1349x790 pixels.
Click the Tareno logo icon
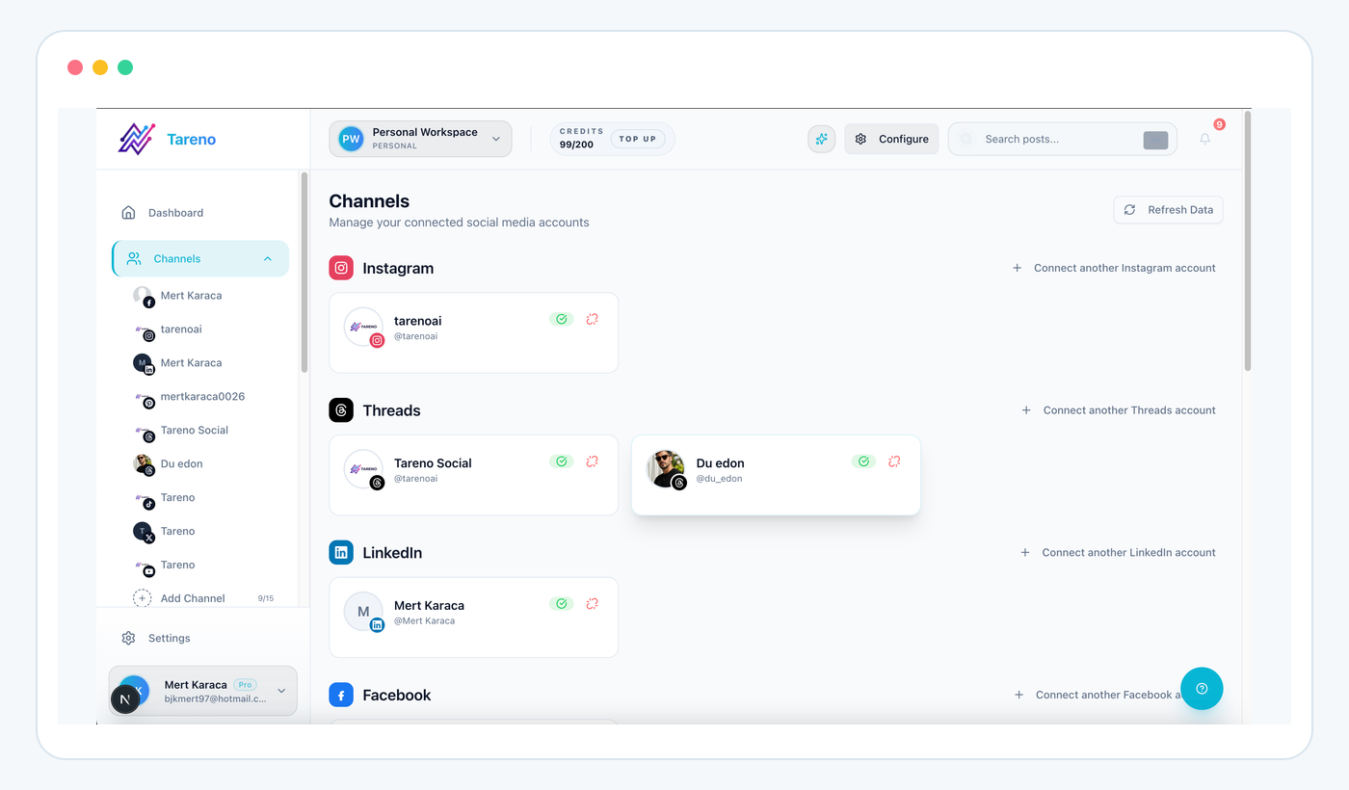pos(137,139)
